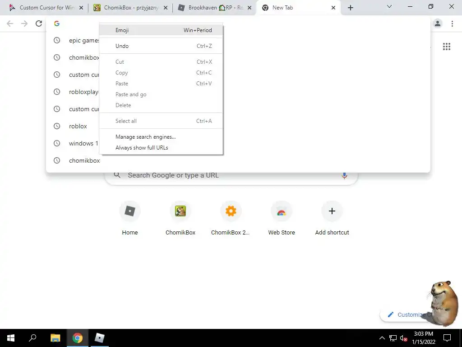The width and height of the screenshot is (462, 347).
Task: Click the Chrome taskbar icon
Action: click(x=78, y=338)
